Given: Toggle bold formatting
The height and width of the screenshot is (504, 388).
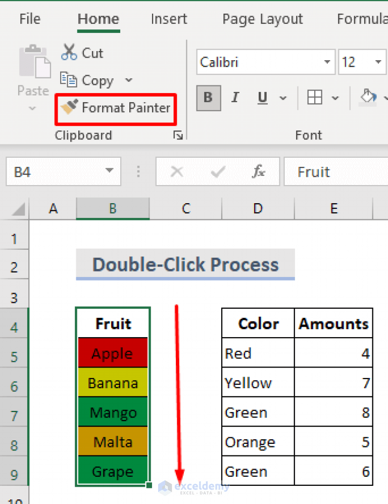Looking at the screenshot, I should (x=208, y=98).
